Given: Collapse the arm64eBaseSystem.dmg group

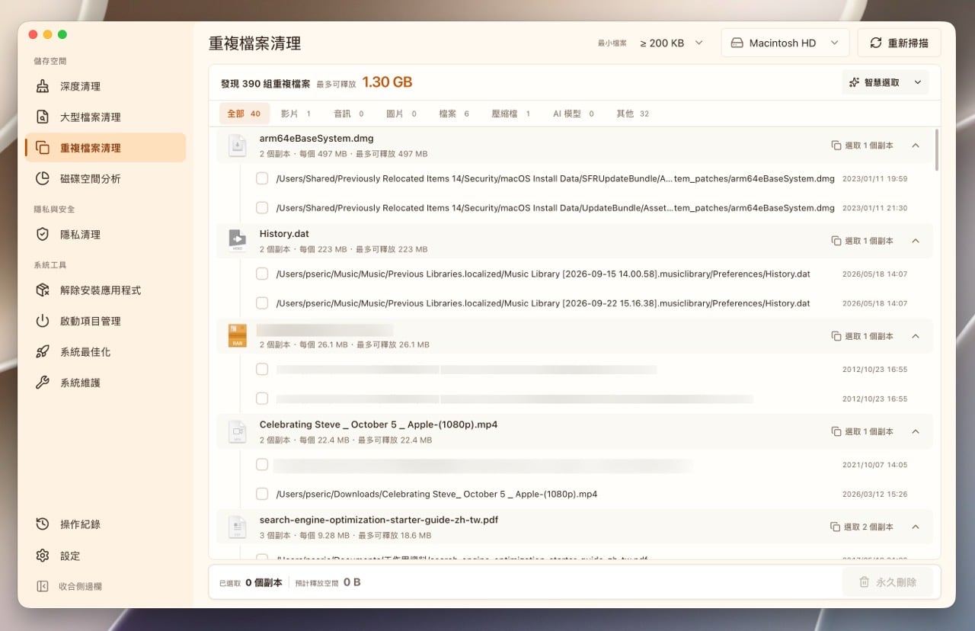Looking at the screenshot, I should click(x=916, y=145).
